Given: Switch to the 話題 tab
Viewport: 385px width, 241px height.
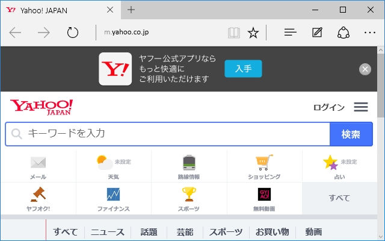Looking at the screenshot, I should tap(149, 231).
